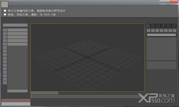The height and width of the screenshot is (107, 179).
Task: Click the bordered light-gray field in right panel
Action: coord(161,35)
